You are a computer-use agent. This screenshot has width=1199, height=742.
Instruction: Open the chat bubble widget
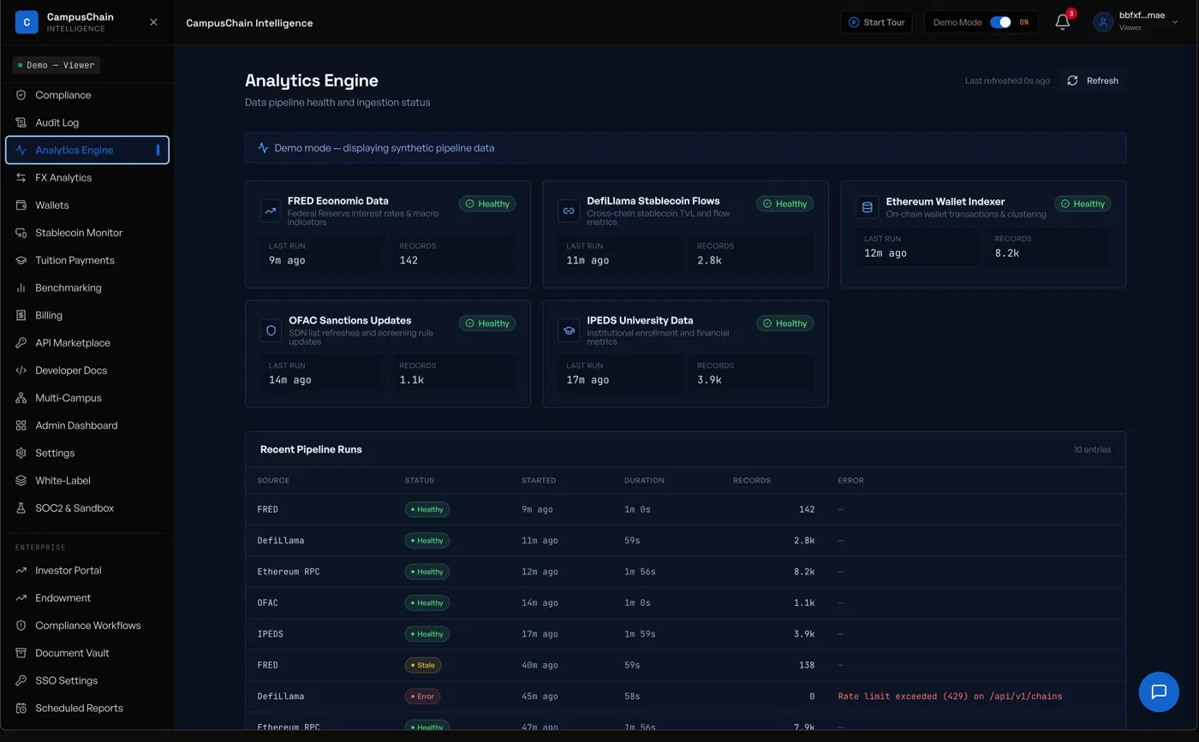click(x=1159, y=692)
